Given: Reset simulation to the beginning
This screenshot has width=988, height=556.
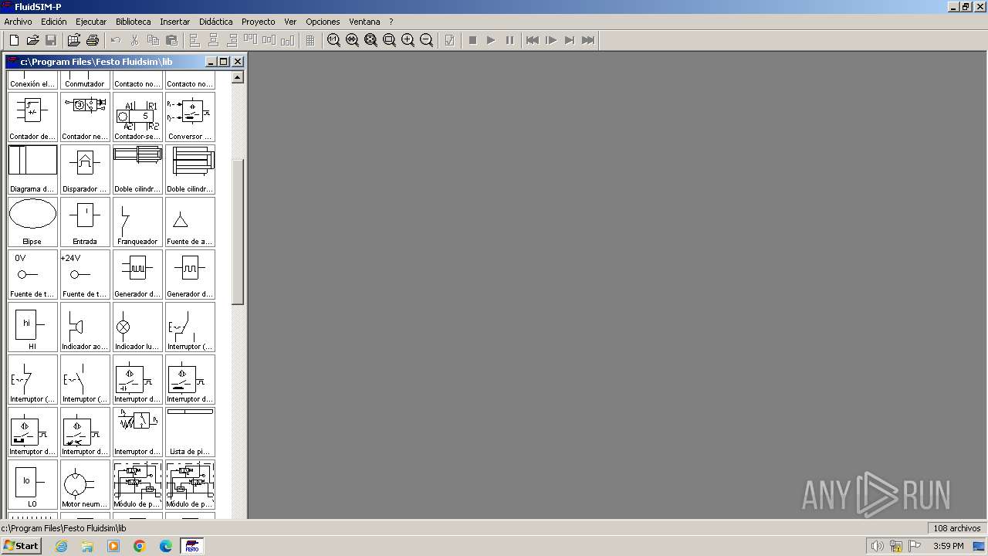Looking at the screenshot, I should (x=533, y=40).
